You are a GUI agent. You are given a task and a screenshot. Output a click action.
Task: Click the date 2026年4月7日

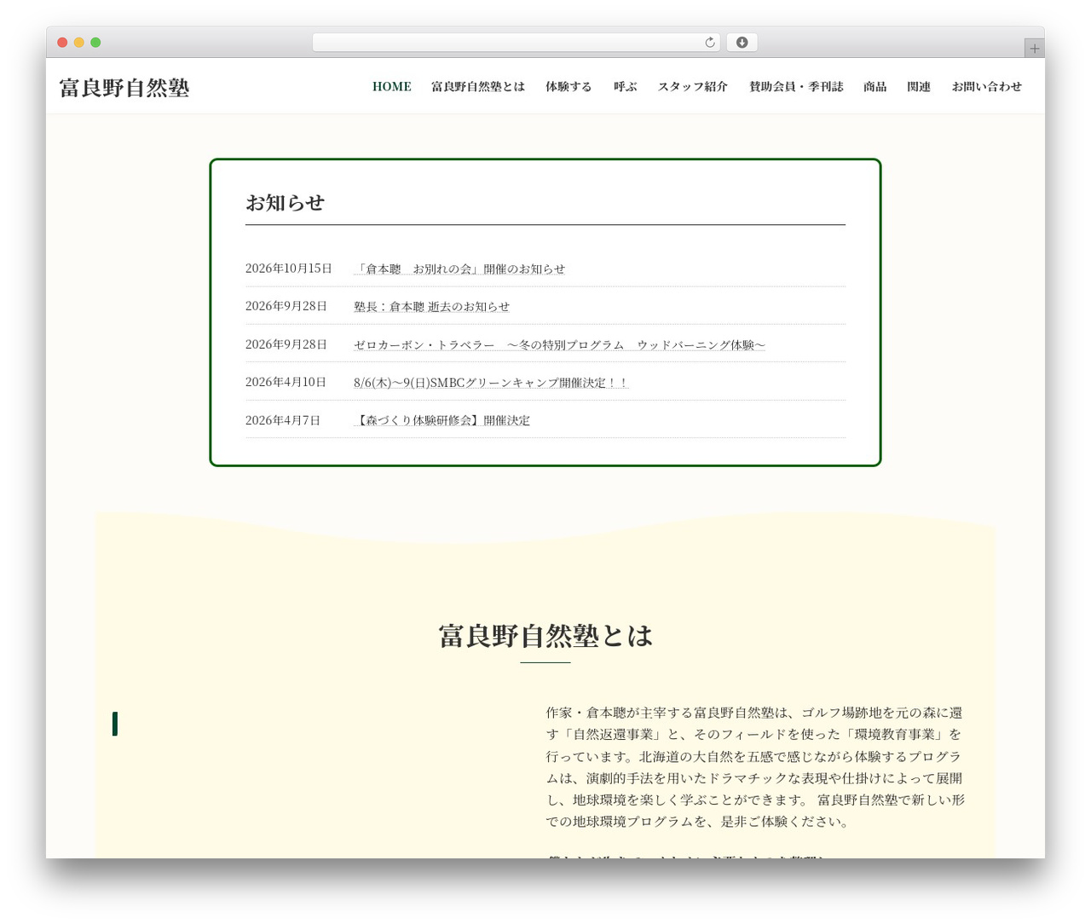[283, 420]
